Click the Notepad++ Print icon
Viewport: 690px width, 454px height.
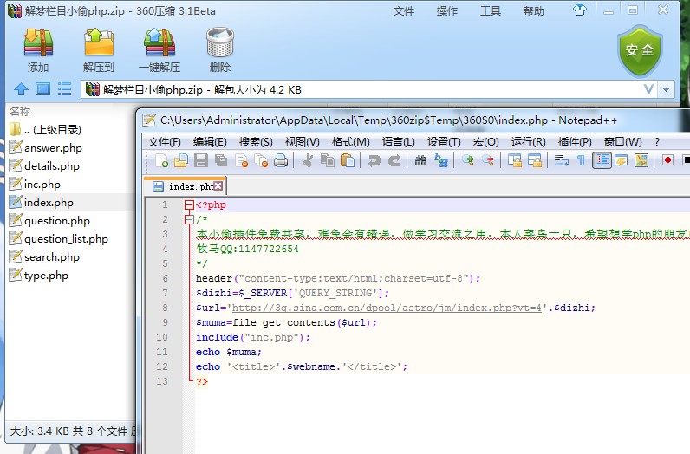(281, 160)
